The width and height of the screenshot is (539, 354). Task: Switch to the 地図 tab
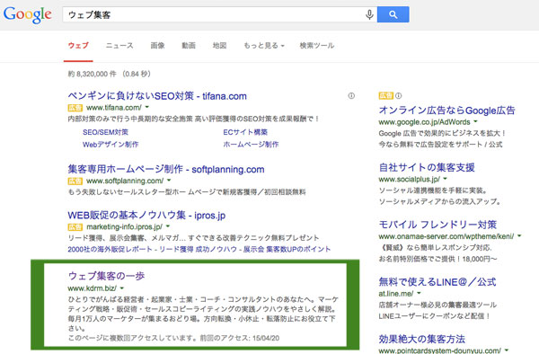[x=219, y=45]
